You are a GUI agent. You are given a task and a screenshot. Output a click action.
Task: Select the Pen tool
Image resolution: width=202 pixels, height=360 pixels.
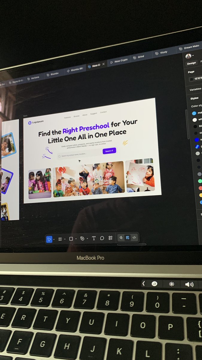tap(82, 238)
